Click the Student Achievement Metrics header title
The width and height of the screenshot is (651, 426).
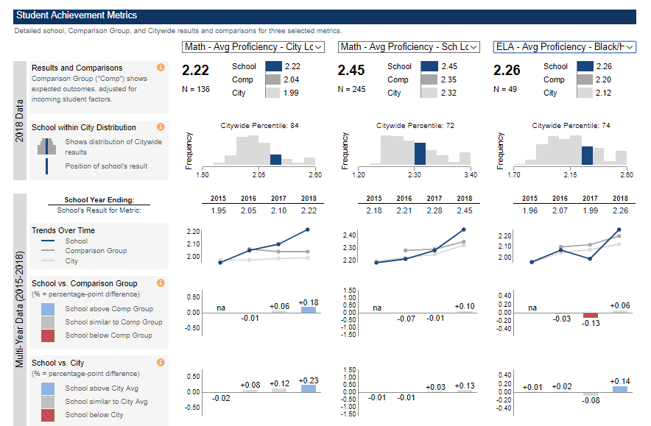click(x=77, y=15)
